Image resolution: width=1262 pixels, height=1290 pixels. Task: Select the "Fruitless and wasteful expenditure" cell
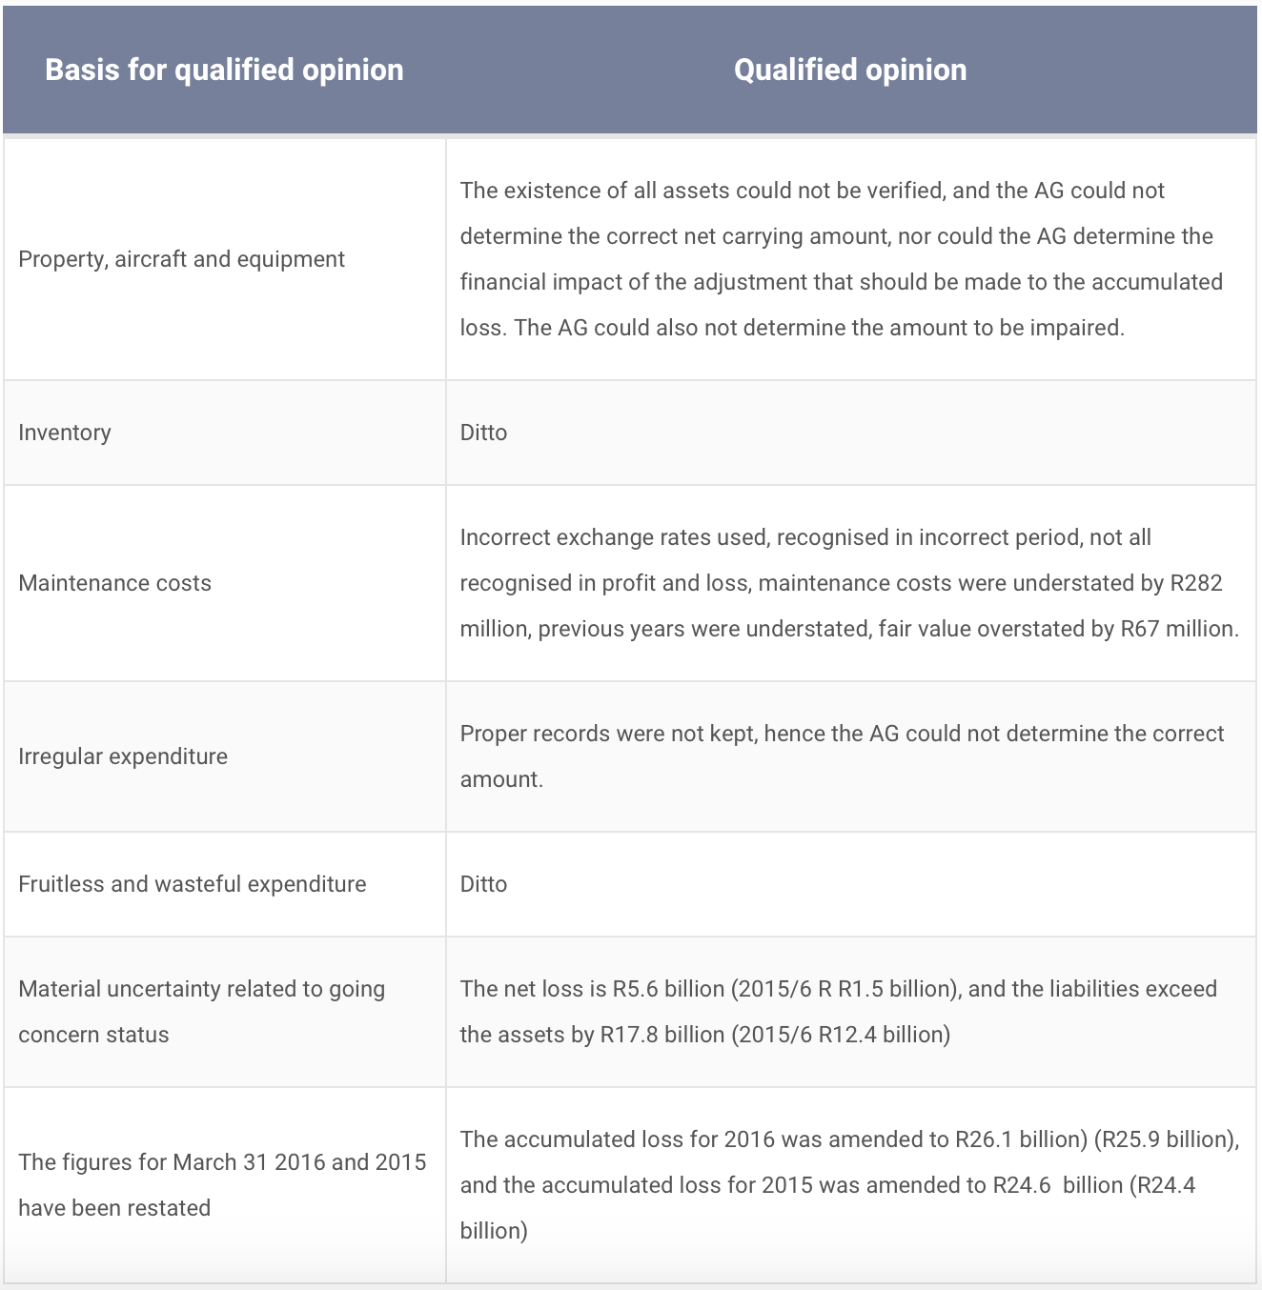pyautogui.click(x=192, y=884)
